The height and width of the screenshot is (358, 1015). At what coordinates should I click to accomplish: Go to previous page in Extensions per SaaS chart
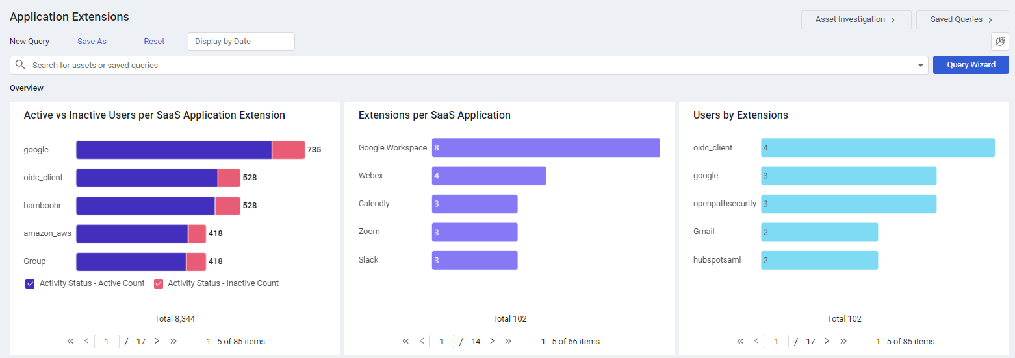tap(422, 341)
